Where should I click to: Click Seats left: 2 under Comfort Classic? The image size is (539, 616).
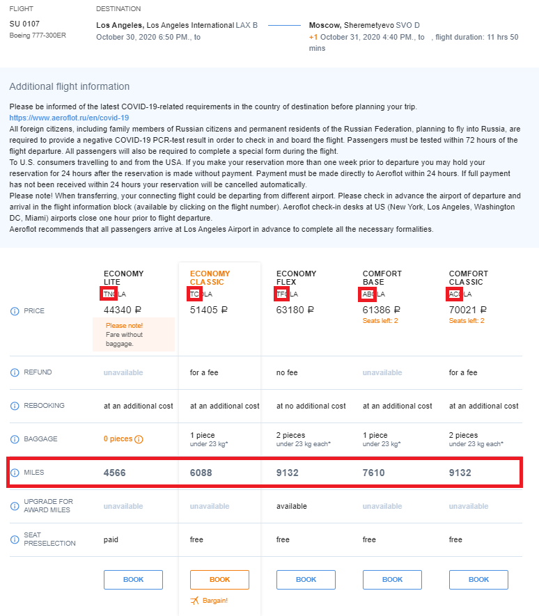coord(467,321)
